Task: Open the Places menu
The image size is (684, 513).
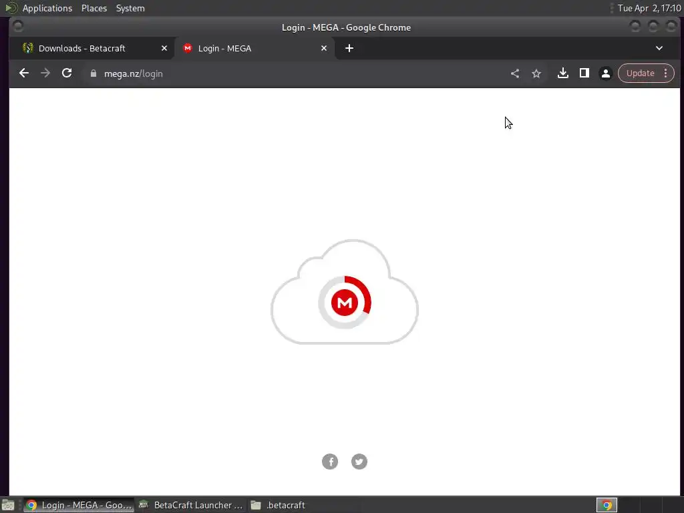Action: (94, 8)
